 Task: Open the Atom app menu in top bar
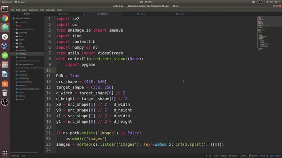click(x=20, y=2)
